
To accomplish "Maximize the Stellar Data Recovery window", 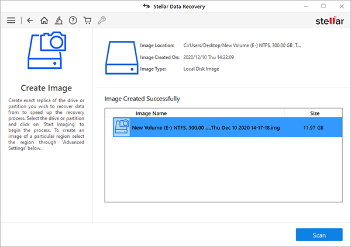I will pyautogui.click(x=324, y=6).
